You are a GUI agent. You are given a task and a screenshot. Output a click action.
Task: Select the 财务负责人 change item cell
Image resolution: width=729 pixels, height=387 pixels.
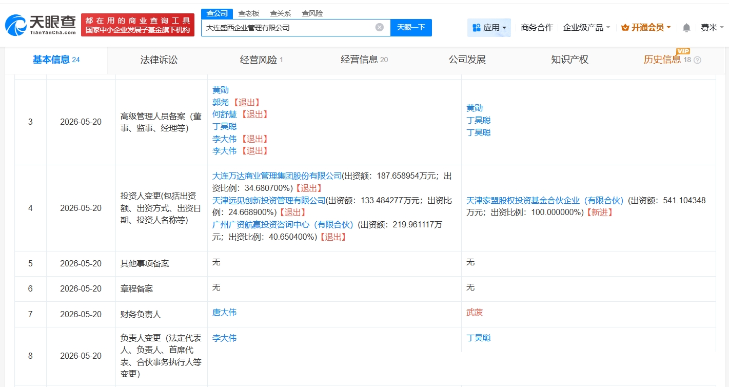coord(162,314)
